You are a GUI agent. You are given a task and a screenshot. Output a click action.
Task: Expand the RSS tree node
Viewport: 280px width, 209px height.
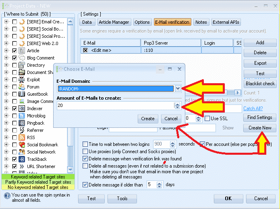(6, 137)
